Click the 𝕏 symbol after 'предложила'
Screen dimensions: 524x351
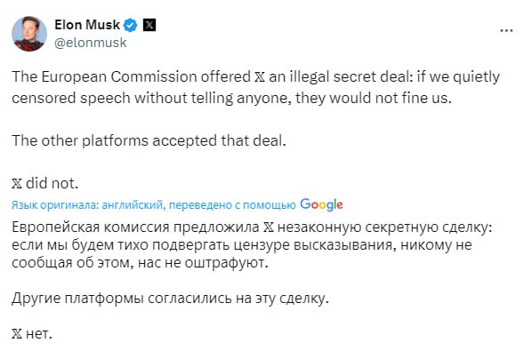click(268, 227)
